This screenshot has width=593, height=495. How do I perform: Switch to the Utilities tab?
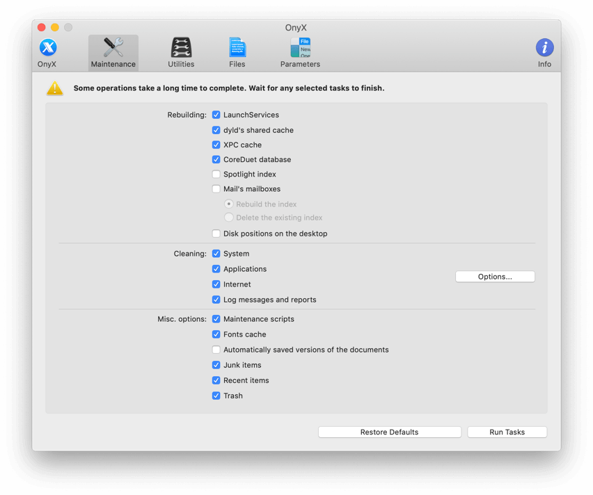coord(180,47)
